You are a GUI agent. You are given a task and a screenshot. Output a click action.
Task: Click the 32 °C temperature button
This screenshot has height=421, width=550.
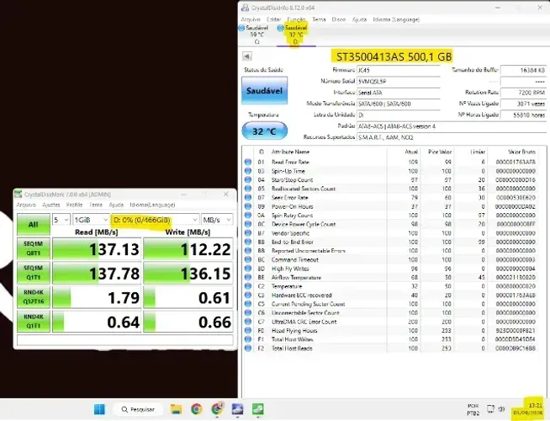[264, 131]
